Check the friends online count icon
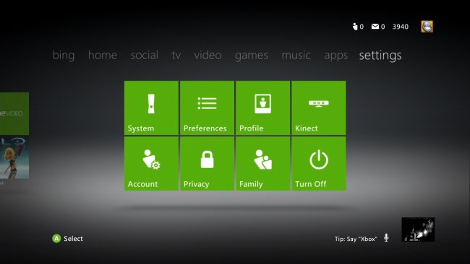 pyautogui.click(x=355, y=27)
